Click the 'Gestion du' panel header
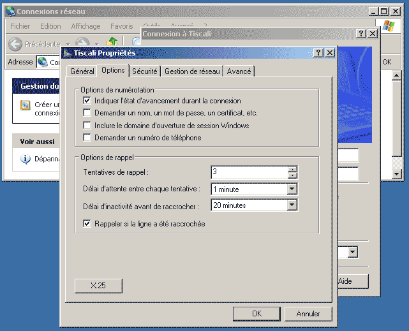The height and width of the screenshot is (331, 409). [36, 86]
